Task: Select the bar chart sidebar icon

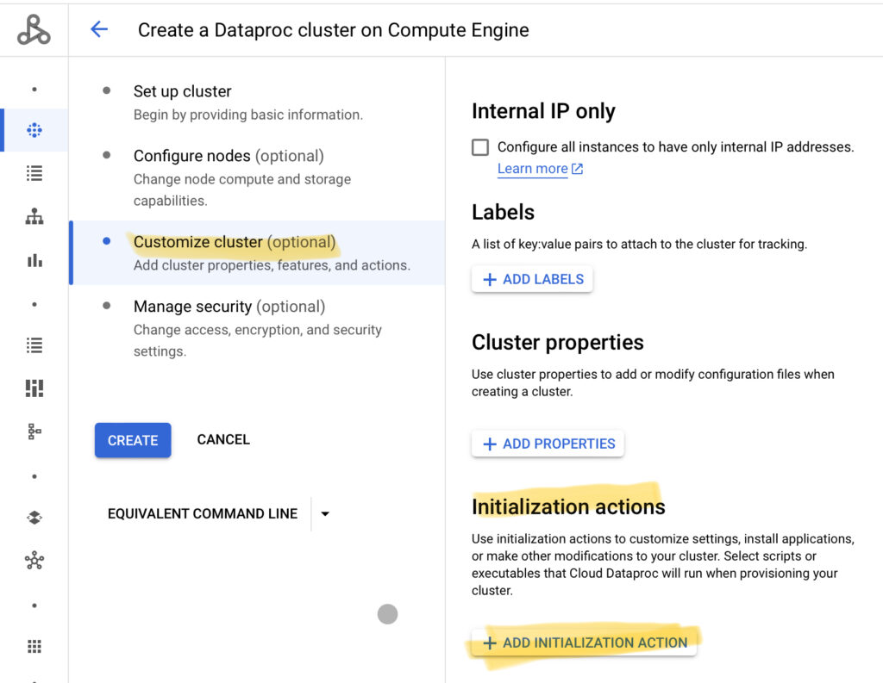Action: [x=34, y=260]
